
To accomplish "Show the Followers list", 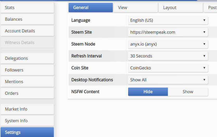I will [27, 70].
